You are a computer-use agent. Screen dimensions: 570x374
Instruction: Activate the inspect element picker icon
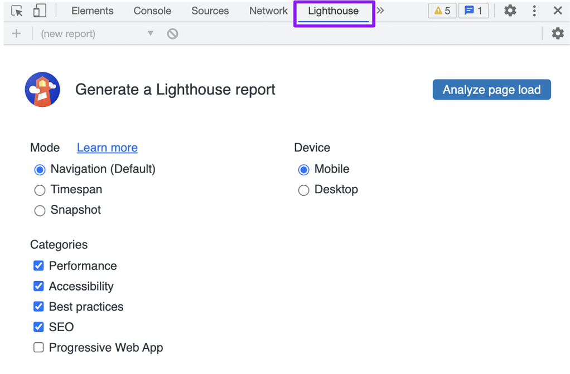pyautogui.click(x=17, y=11)
